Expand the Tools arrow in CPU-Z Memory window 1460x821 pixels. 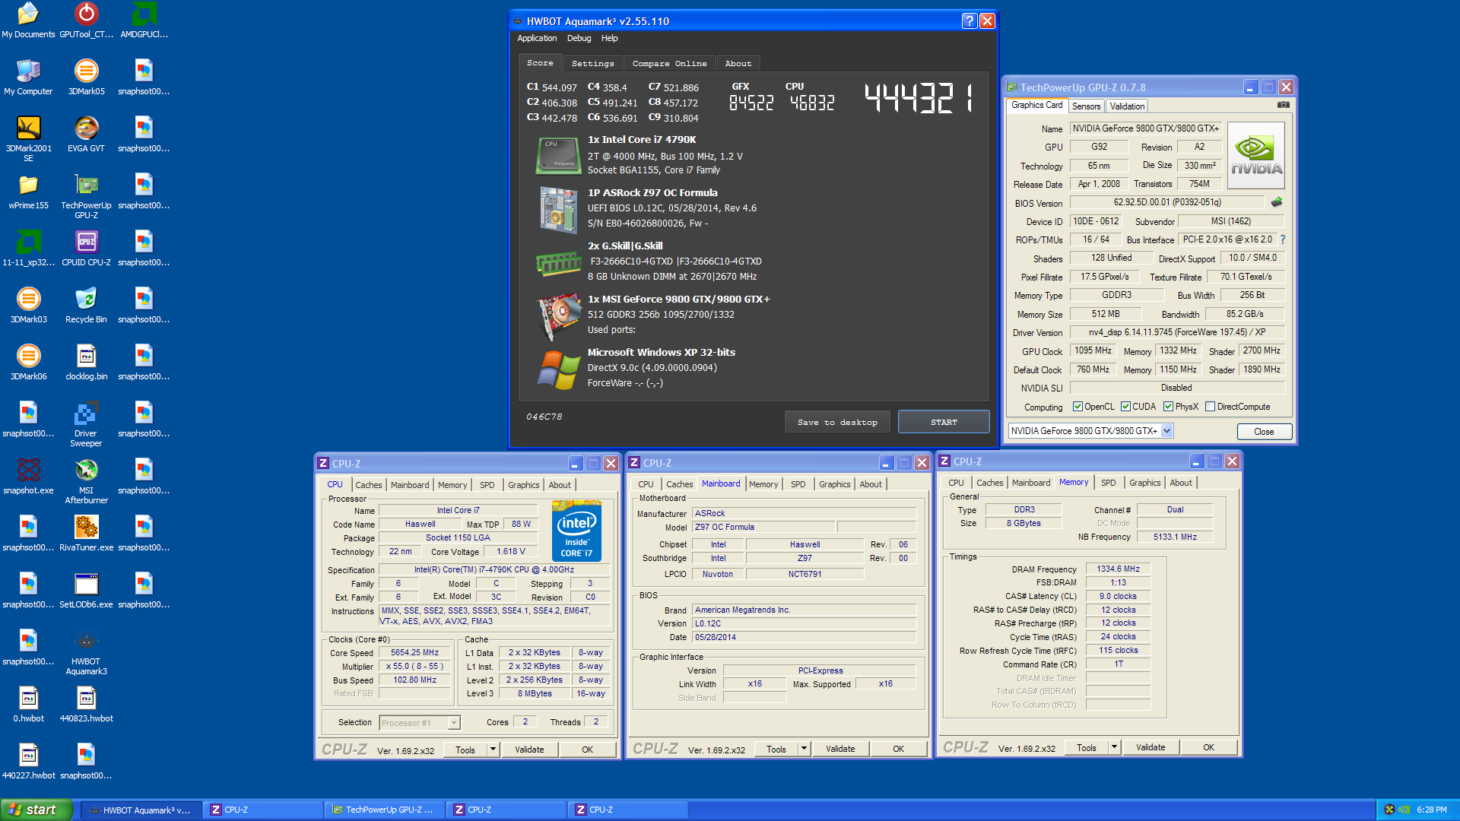coord(1114,747)
